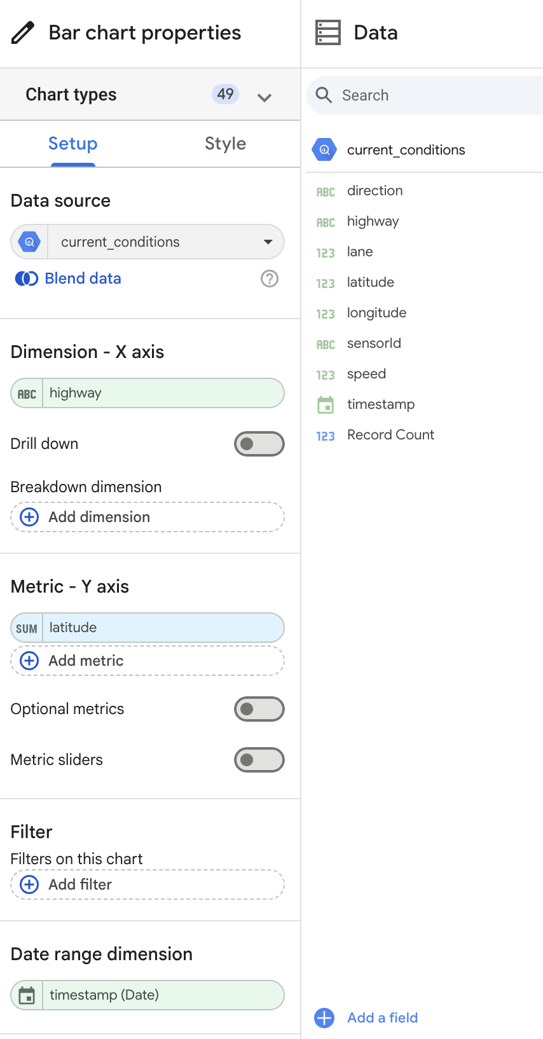This screenshot has height=1039, width=543.
Task: Select the speed field in the Data list
Action: pyautogui.click(x=366, y=374)
